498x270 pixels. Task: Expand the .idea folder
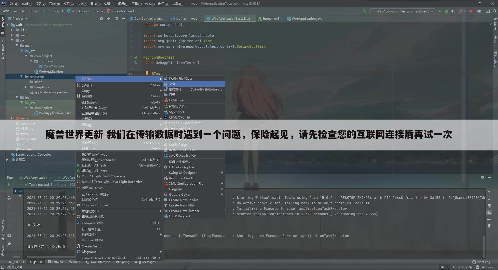(x=12, y=30)
